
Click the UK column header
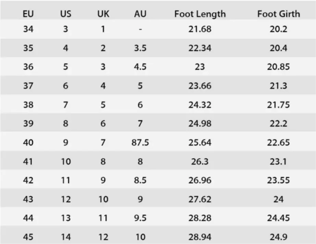tap(103, 14)
